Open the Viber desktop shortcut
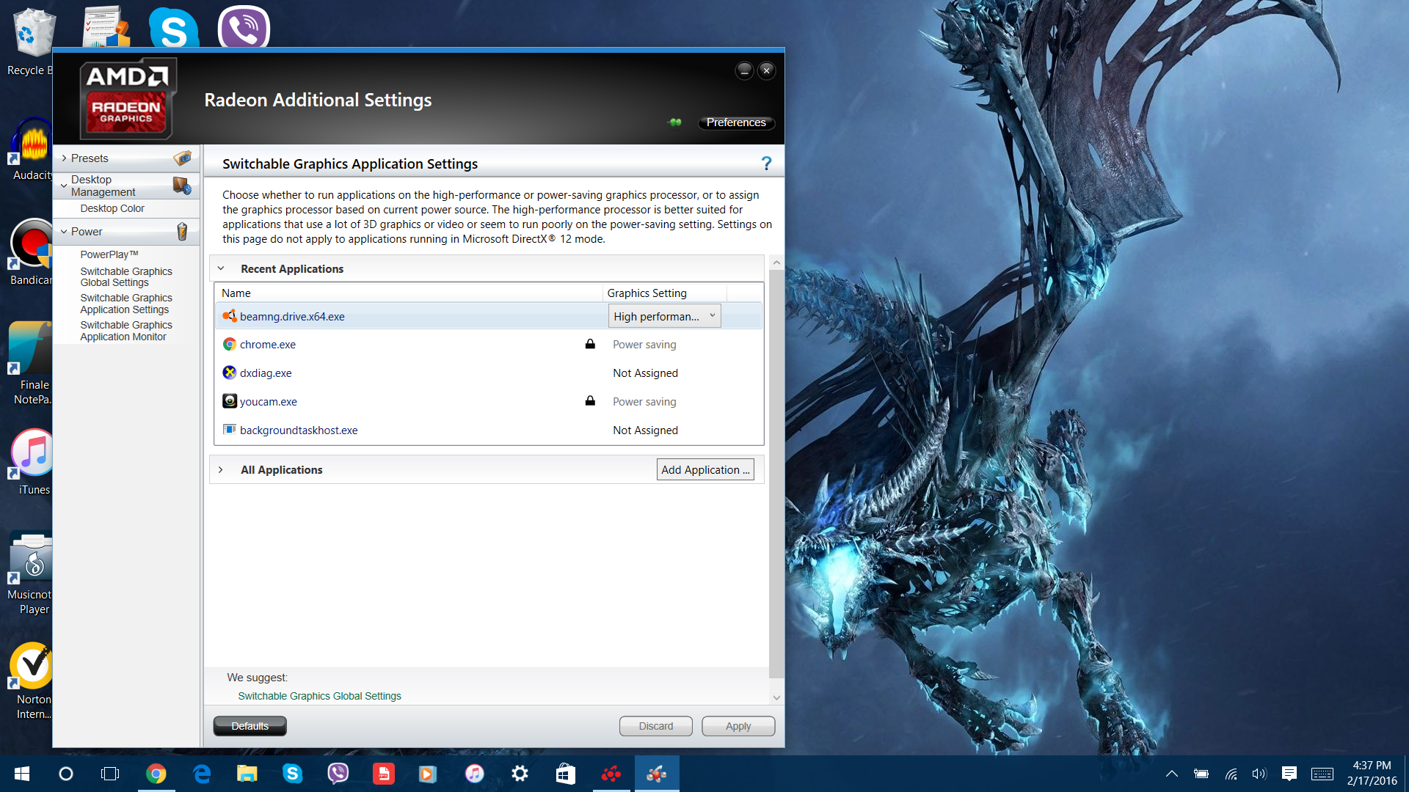This screenshot has width=1409, height=792. click(x=244, y=27)
